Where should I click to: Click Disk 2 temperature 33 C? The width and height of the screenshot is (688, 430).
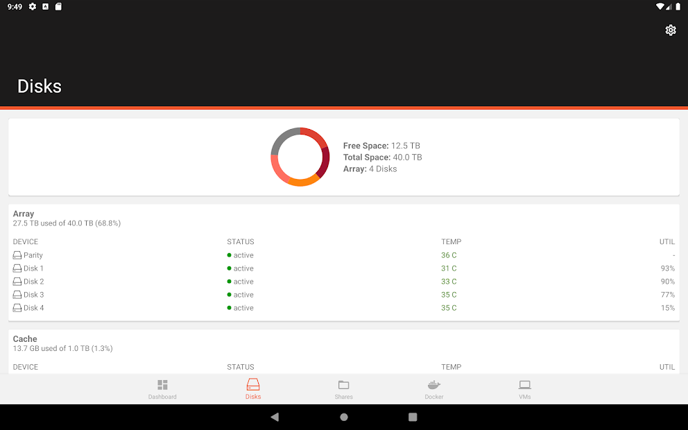click(449, 282)
